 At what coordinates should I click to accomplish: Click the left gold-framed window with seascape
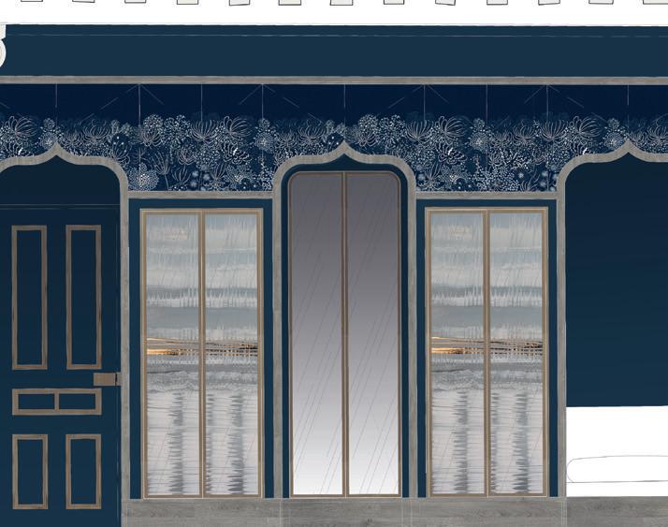tap(202, 353)
